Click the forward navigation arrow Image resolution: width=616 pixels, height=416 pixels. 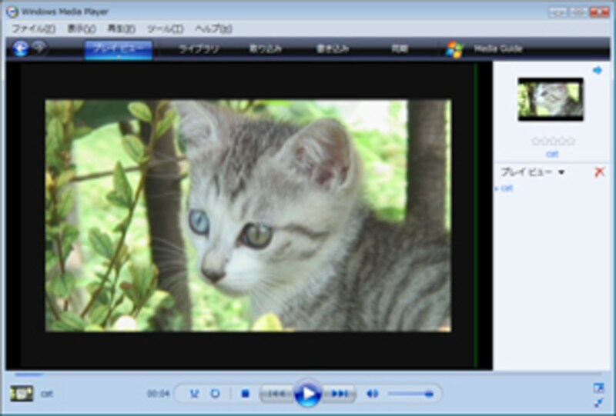(38, 48)
